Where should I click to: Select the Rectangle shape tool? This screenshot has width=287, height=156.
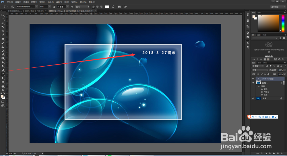click(x=3, y=82)
